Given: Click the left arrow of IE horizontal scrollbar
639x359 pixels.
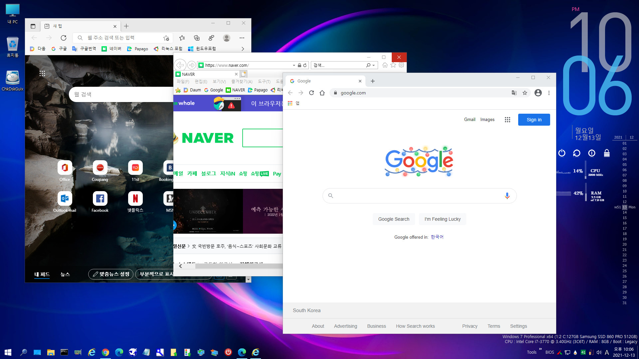Looking at the screenshot, I should pos(180,266).
